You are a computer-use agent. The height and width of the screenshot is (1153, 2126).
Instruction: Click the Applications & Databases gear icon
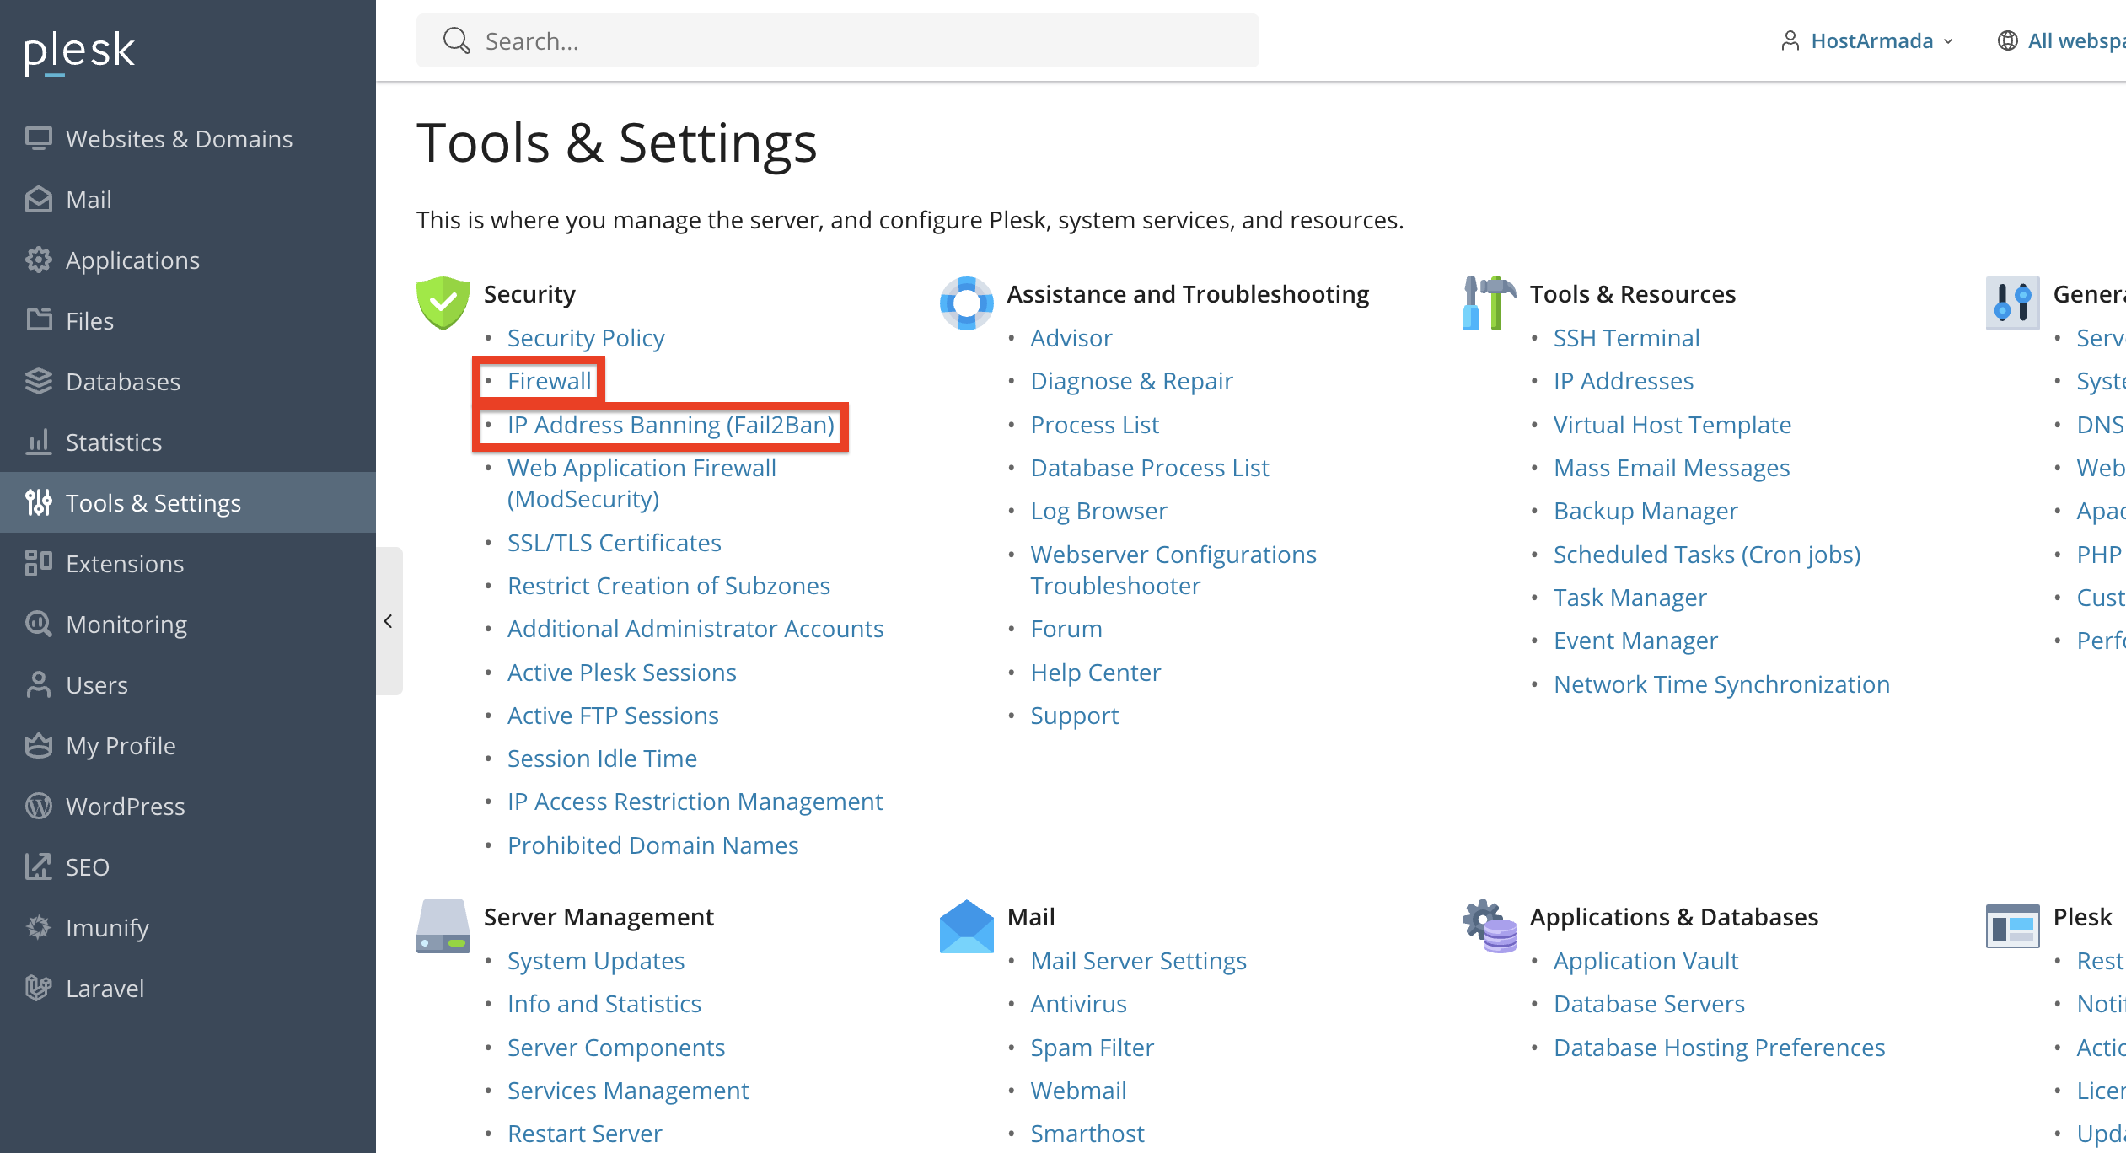1490,926
